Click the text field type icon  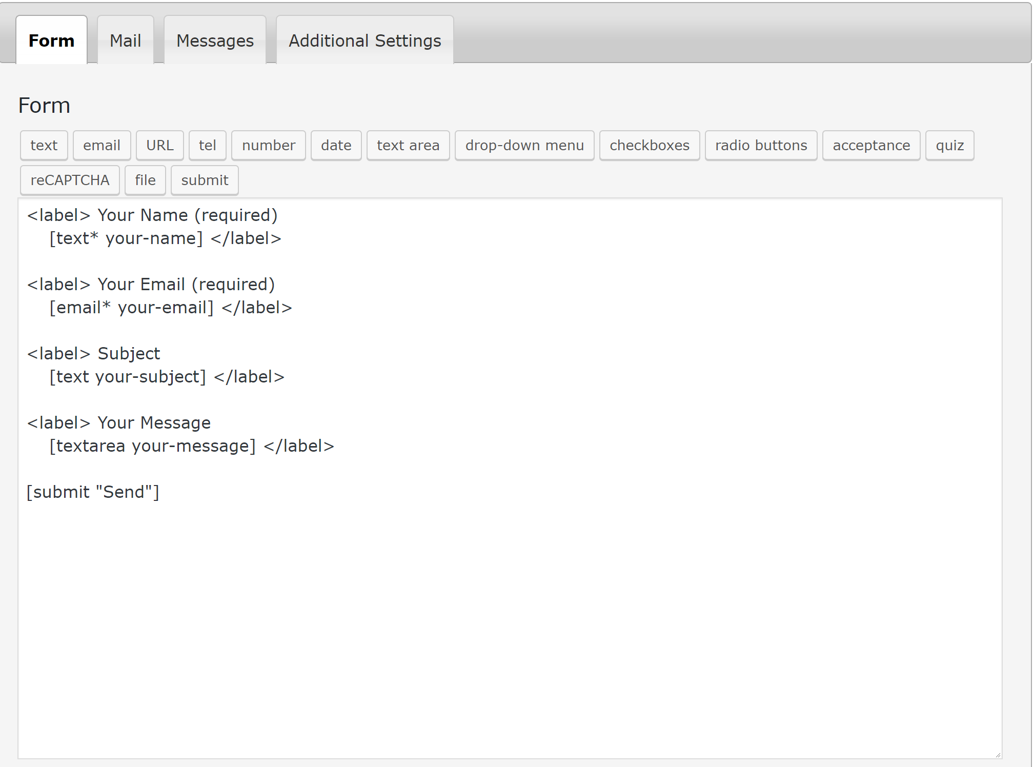44,145
